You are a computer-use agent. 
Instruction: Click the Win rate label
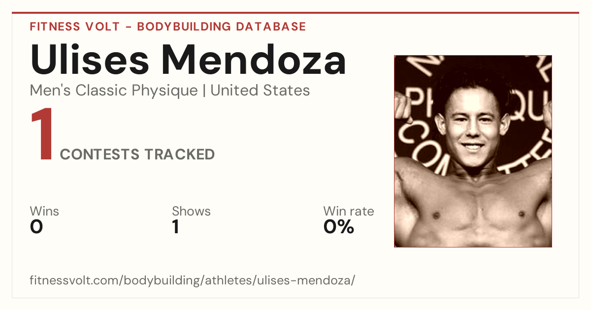point(349,211)
